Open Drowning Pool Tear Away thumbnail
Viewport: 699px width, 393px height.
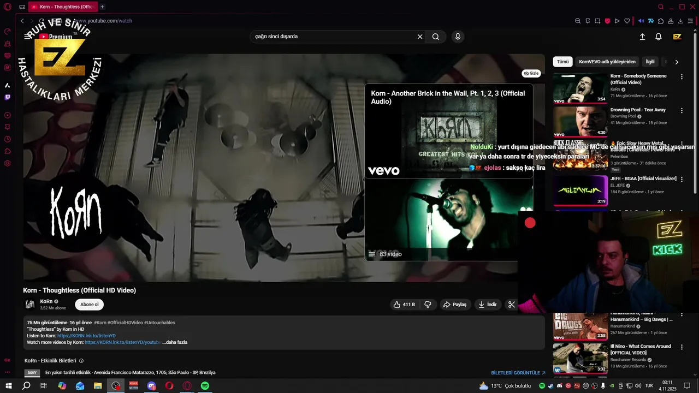(580, 122)
